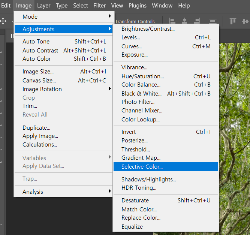Open the Plugins menu
Image resolution: width=250 pixels, height=235 pixels.
[138, 6]
